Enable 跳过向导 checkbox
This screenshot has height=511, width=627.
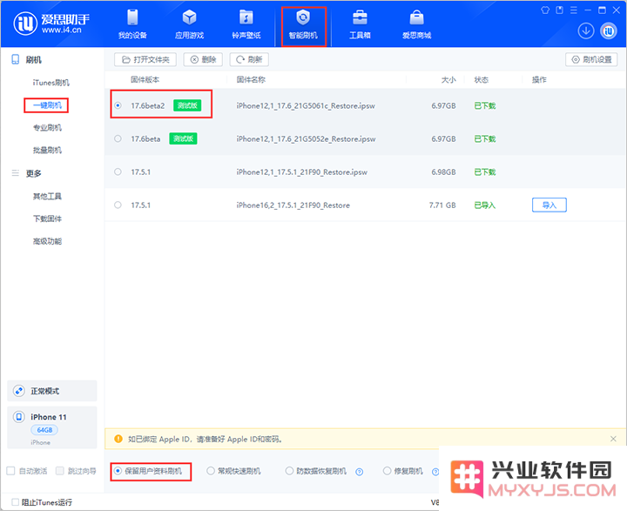pos(59,471)
